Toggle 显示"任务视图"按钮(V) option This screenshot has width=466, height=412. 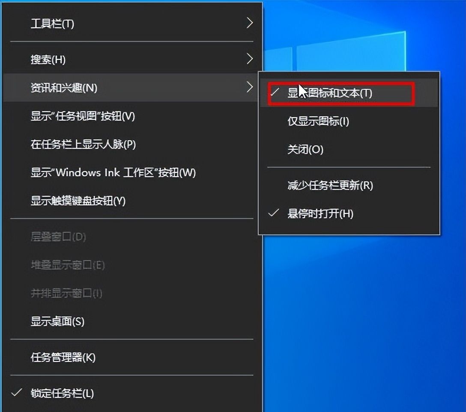coord(131,116)
